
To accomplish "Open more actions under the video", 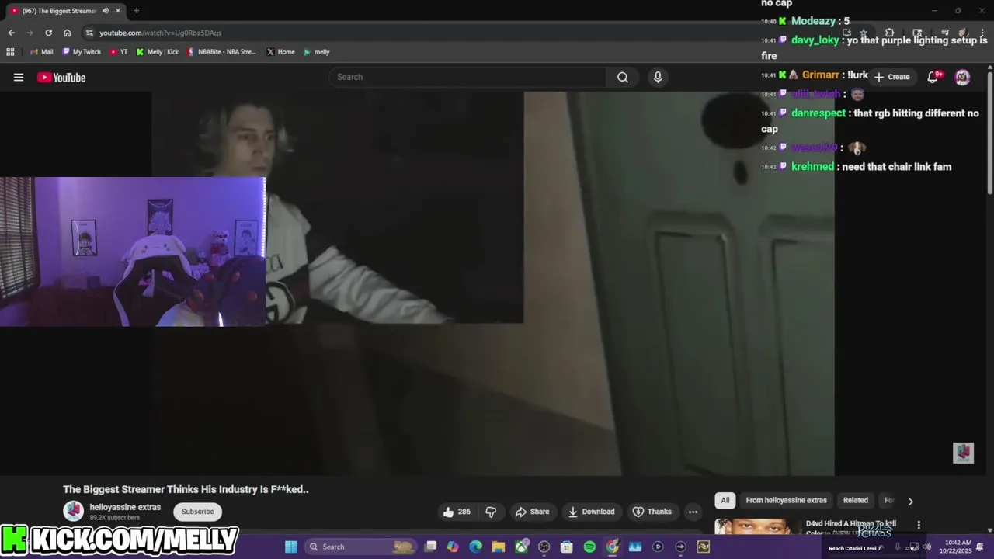I will coord(693,512).
